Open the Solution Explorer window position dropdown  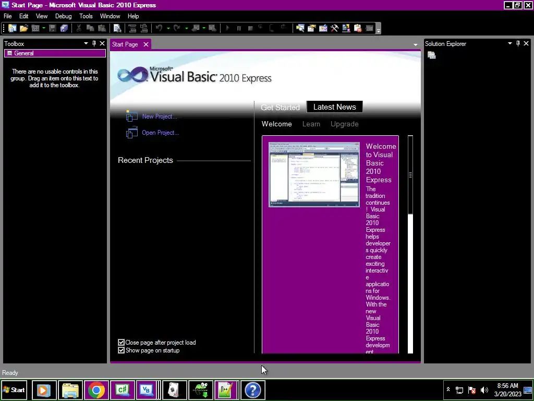point(510,43)
